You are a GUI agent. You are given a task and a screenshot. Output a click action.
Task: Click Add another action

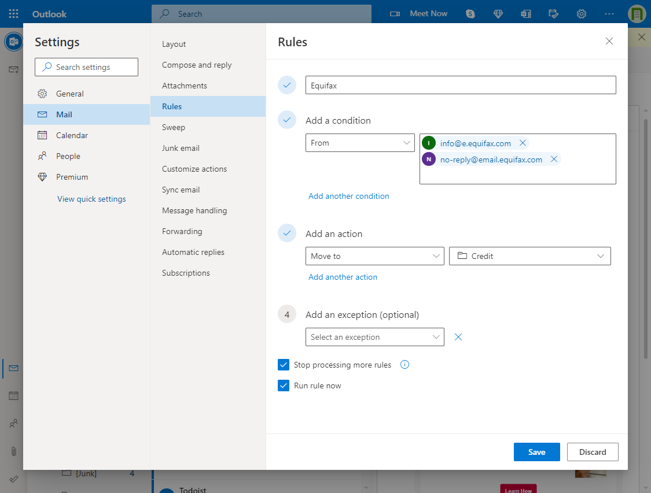(x=343, y=277)
